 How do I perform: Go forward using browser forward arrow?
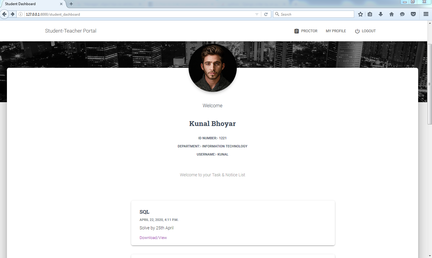[12, 14]
